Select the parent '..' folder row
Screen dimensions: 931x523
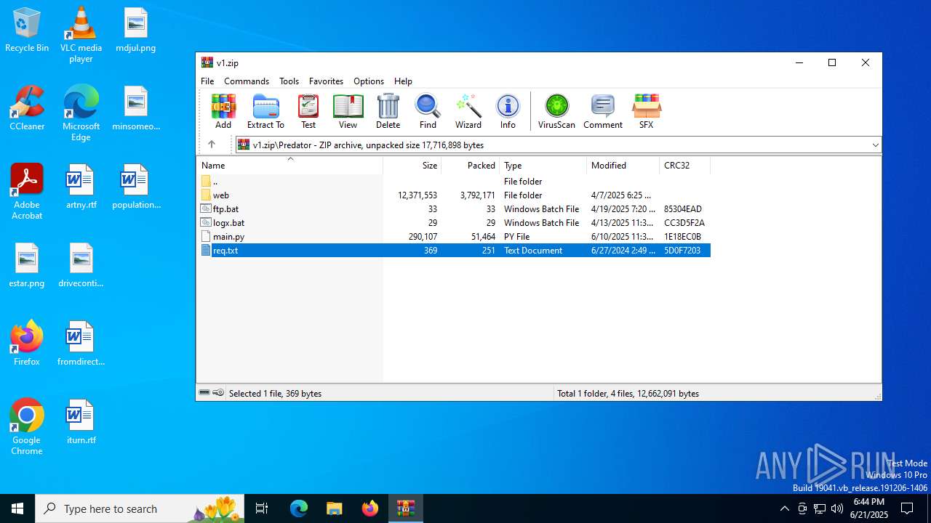point(454,182)
